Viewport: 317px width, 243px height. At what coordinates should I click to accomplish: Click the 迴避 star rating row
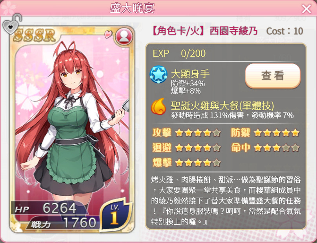pyautogui.click(x=186, y=148)
